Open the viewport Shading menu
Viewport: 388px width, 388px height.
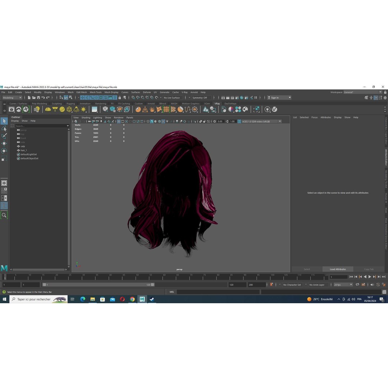[x=86, y=117]
